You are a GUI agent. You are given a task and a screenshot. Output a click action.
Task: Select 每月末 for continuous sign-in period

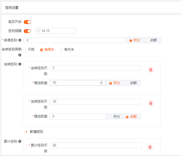(67, 50)
